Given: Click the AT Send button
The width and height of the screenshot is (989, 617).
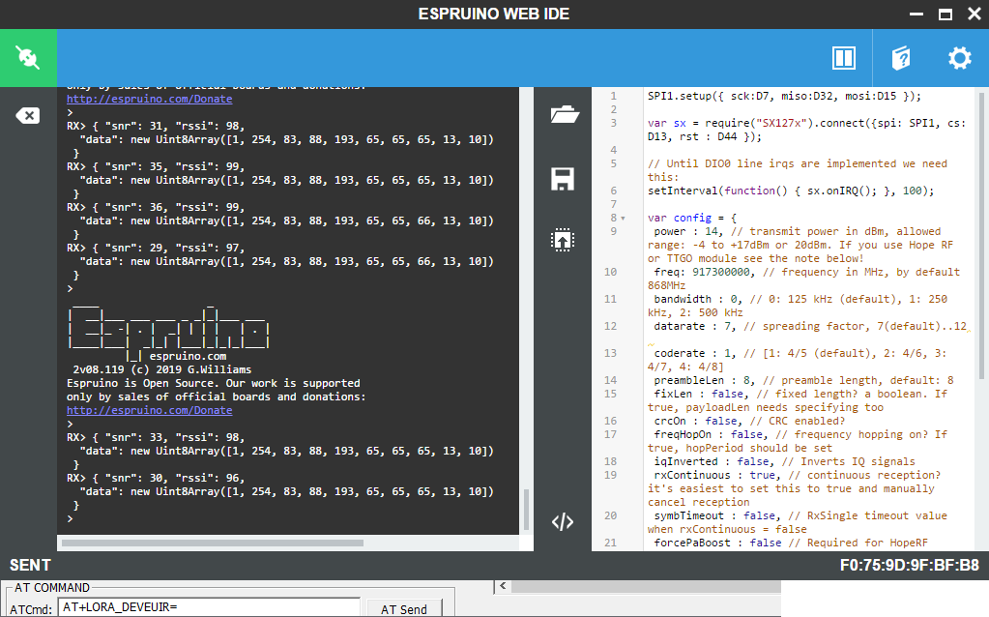Looking at the screenshot, I should pyautogui.click(x=404, y=608).
